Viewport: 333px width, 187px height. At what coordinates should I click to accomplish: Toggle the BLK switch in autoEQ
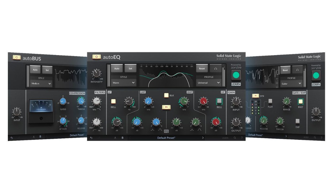pyautogui.click(x=166, y=95)
